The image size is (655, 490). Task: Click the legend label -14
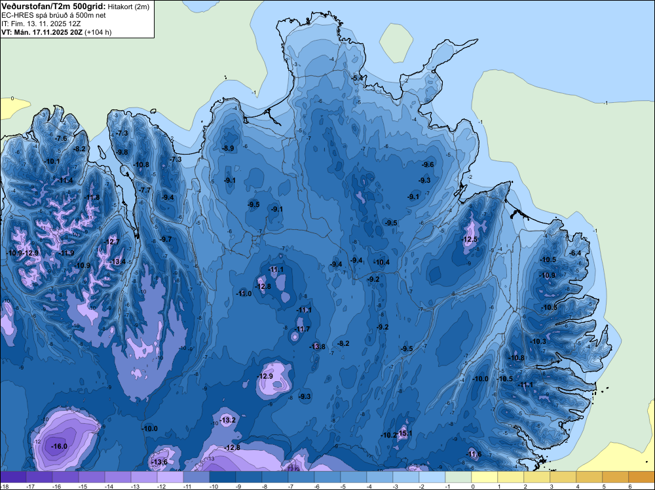108,486
